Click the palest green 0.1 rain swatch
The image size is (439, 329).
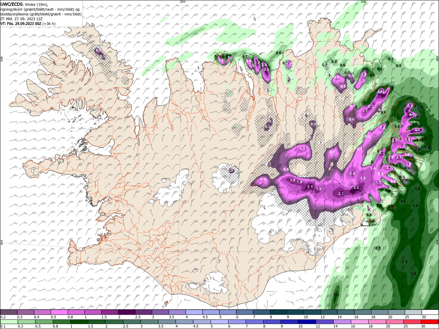9,322
